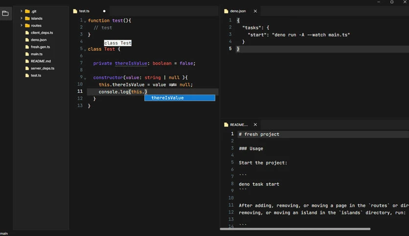This screenshot has width=409, height=236.
Task: Click line number 5 in deno.json gutter
Action: 230,49
